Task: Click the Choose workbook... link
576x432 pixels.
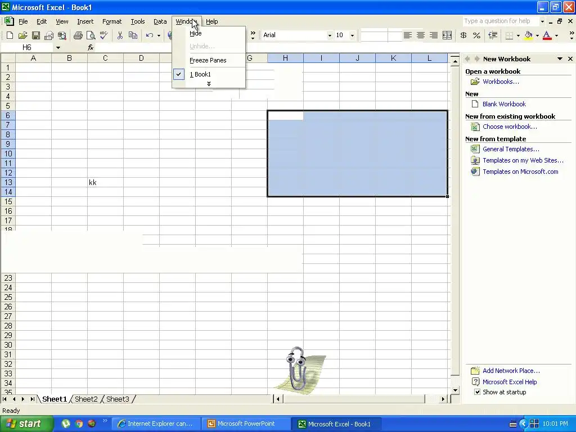Action: [x=510, y=127]
